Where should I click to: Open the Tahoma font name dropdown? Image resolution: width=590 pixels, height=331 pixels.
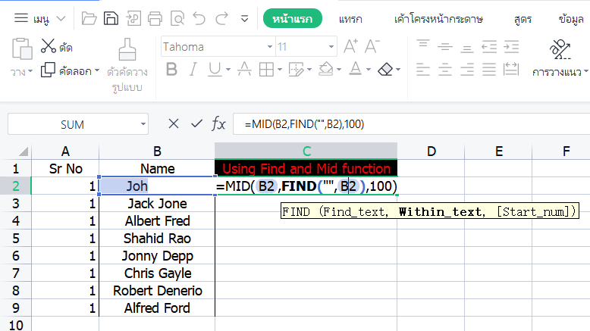coord(270,47)
